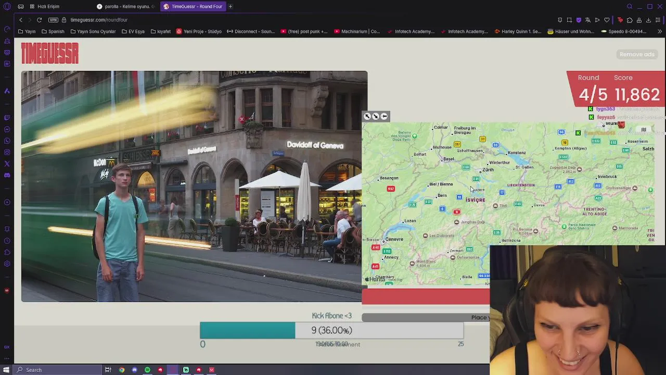Click the round-four street photo
This screenshot has height=375, width=666.
[x=194, y=186]
